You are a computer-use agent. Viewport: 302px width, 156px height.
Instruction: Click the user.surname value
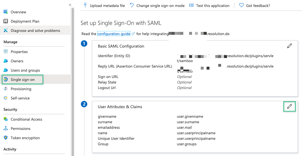pyautogui.click(x=188, y=122)
